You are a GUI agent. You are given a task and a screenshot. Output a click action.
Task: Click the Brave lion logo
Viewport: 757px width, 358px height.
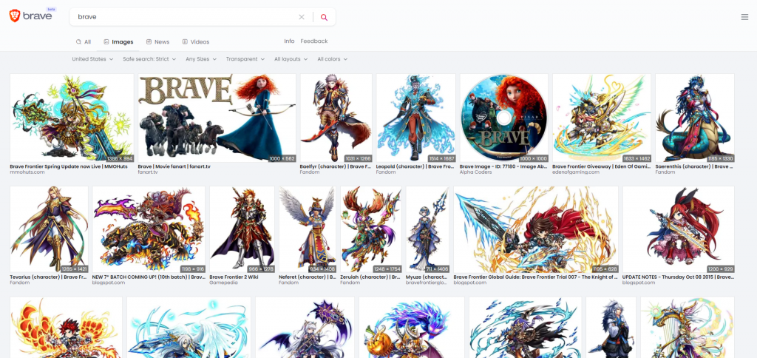(x=16, y=16)
